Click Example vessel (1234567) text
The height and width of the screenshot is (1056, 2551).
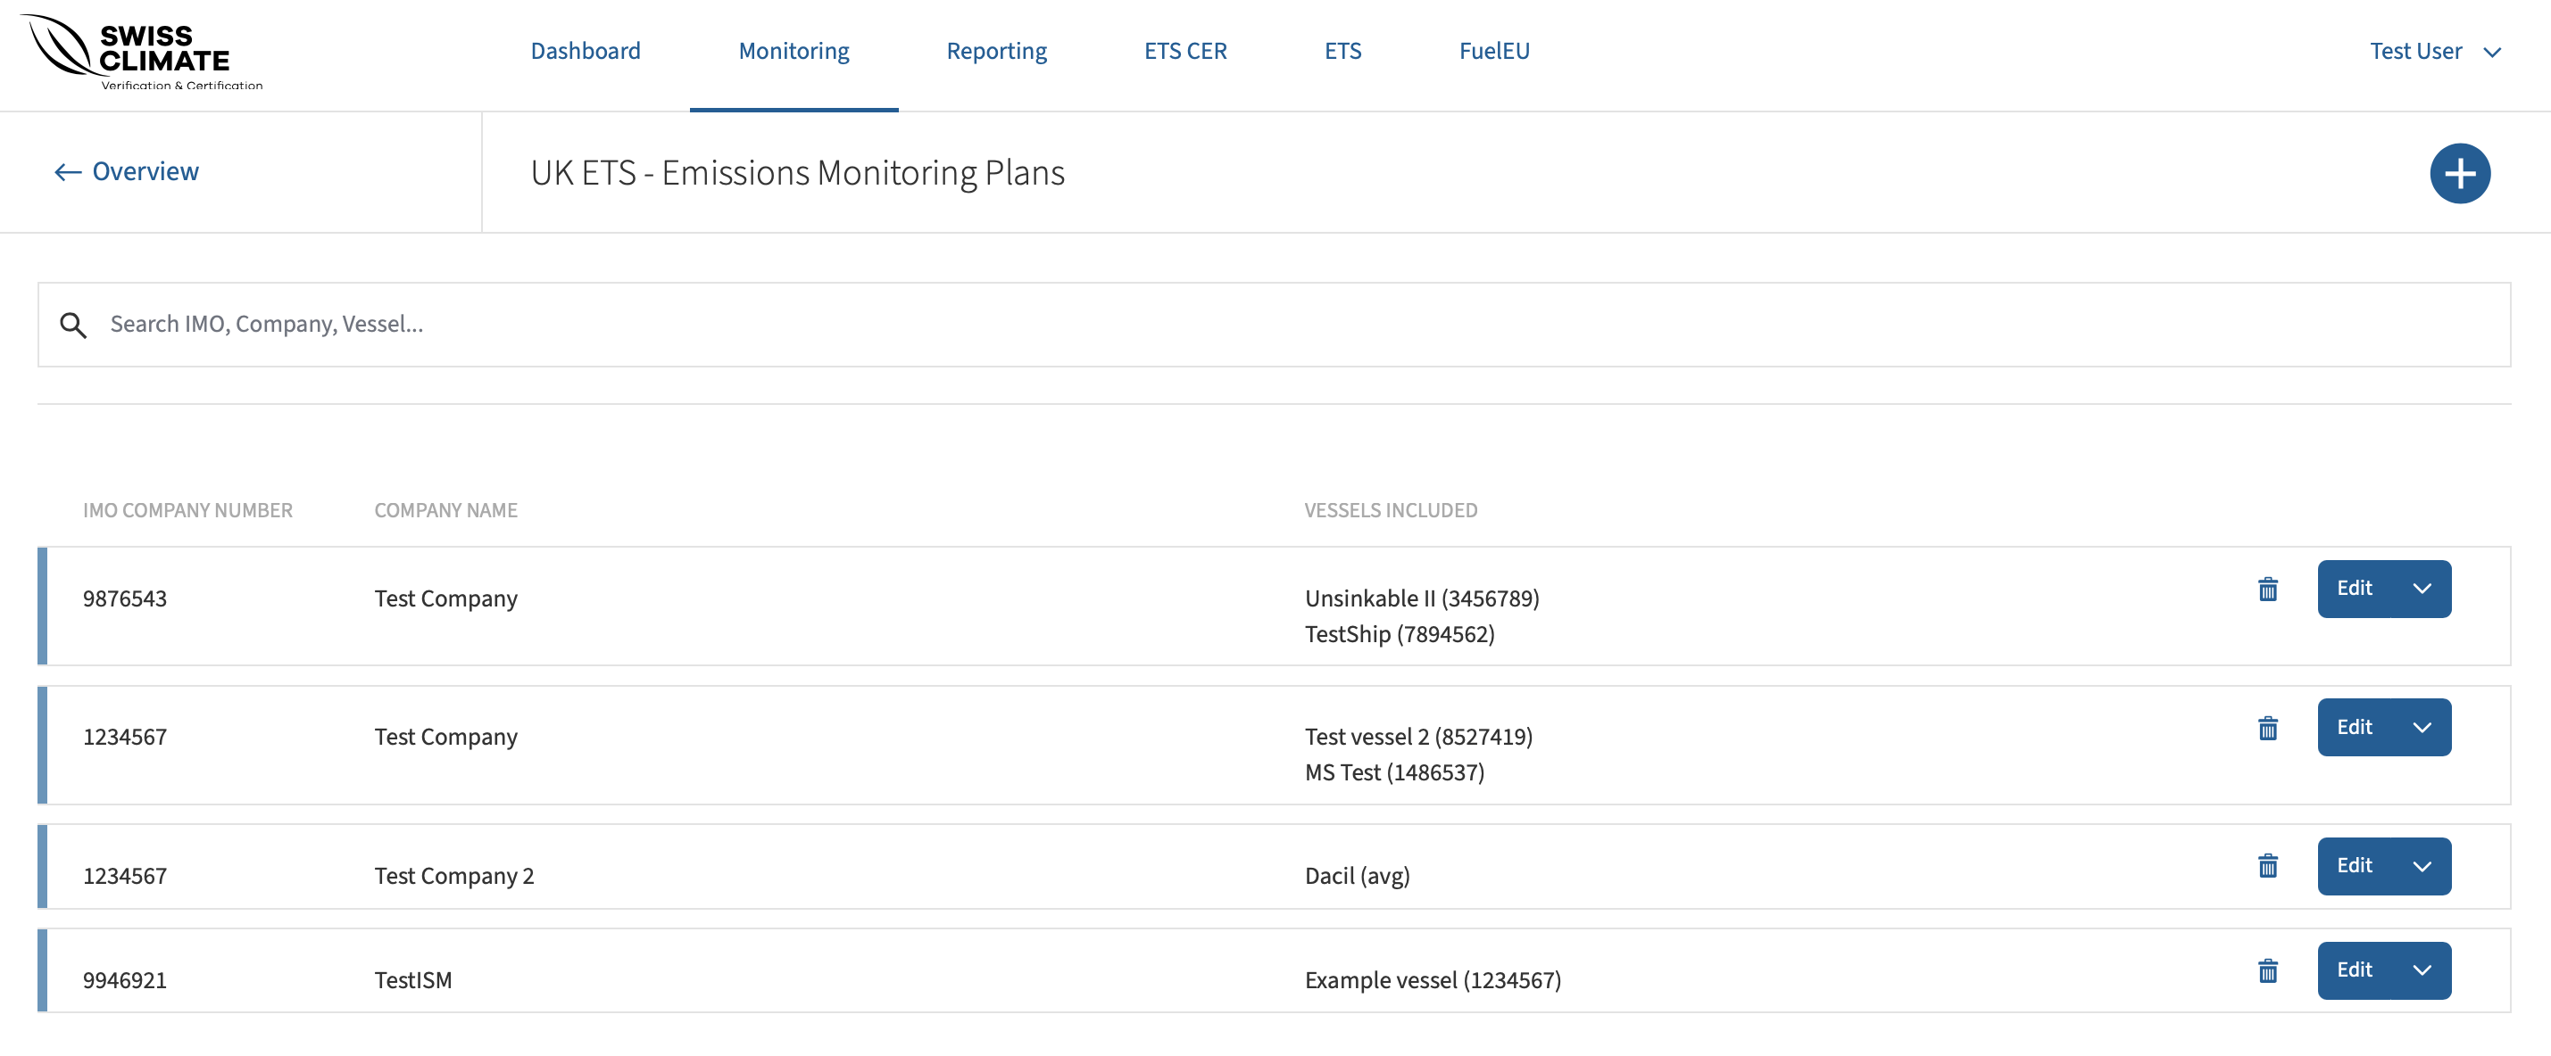(x=1432, y=981)
